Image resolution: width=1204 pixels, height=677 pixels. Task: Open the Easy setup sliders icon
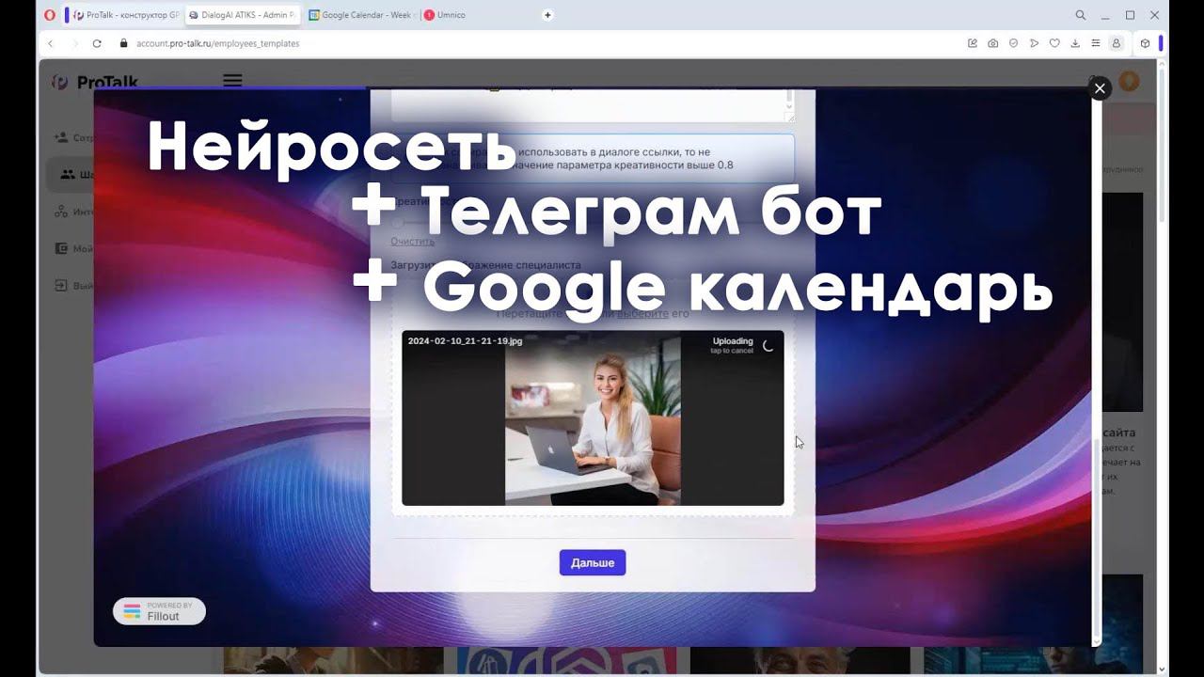1095,43
